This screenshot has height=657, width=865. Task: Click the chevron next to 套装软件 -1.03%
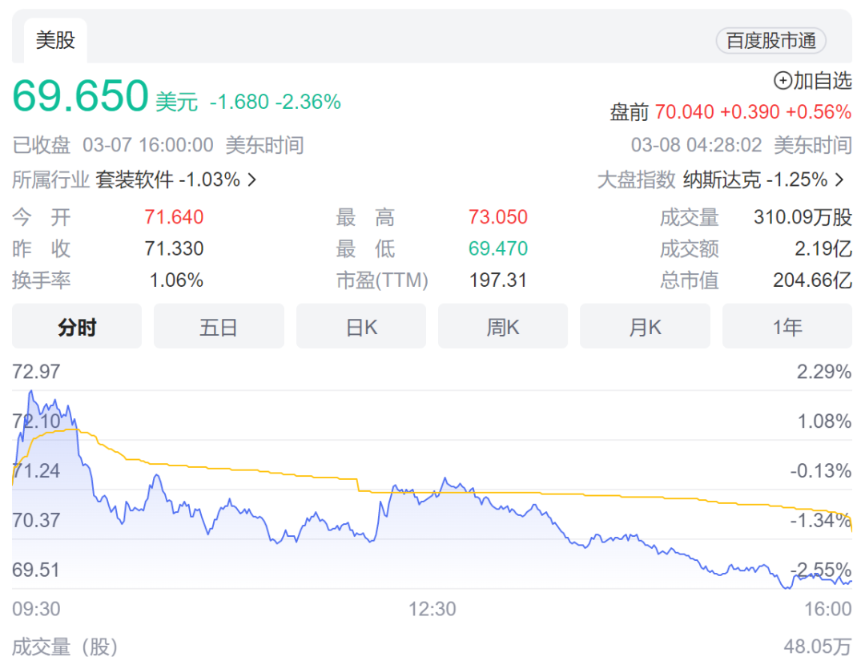(x=250, y=180)
